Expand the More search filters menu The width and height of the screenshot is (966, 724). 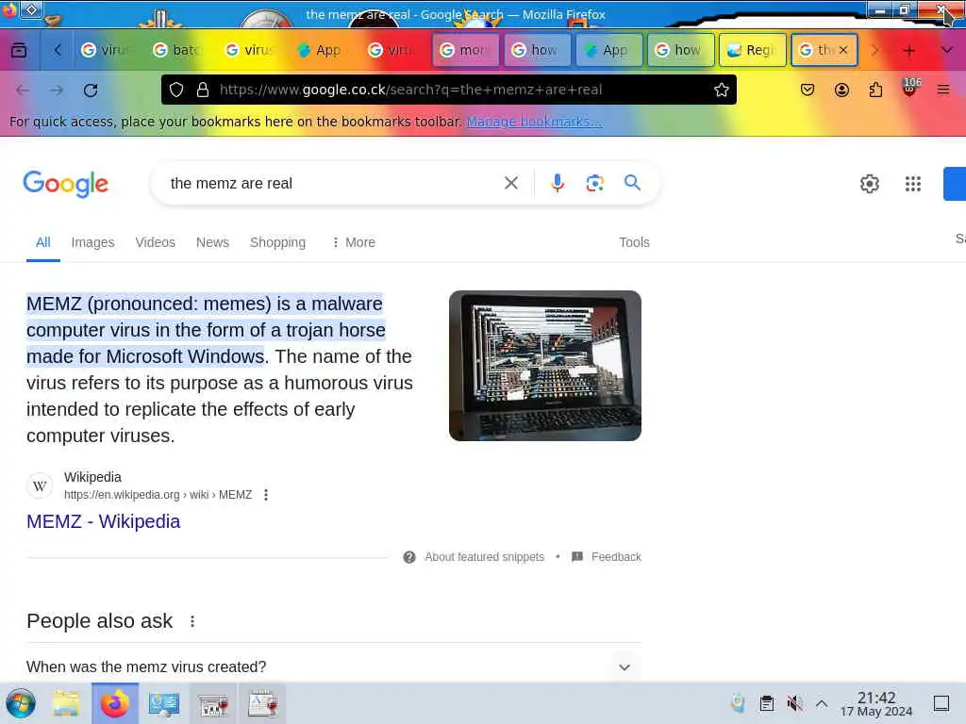354,242
